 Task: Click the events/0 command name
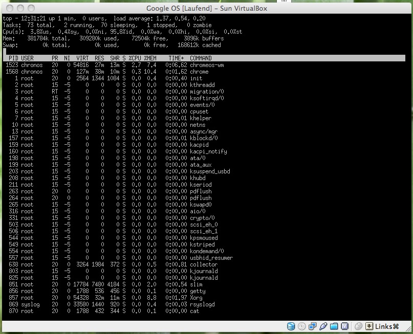point(202,105)
